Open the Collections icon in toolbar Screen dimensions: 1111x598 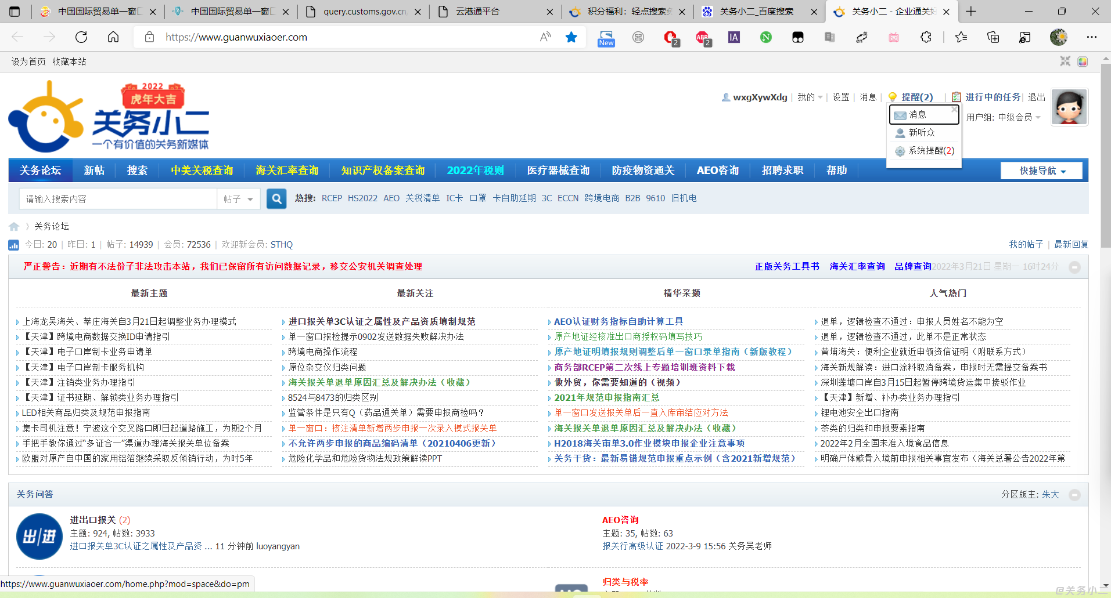pyautogui.click(x=993, y=37)
